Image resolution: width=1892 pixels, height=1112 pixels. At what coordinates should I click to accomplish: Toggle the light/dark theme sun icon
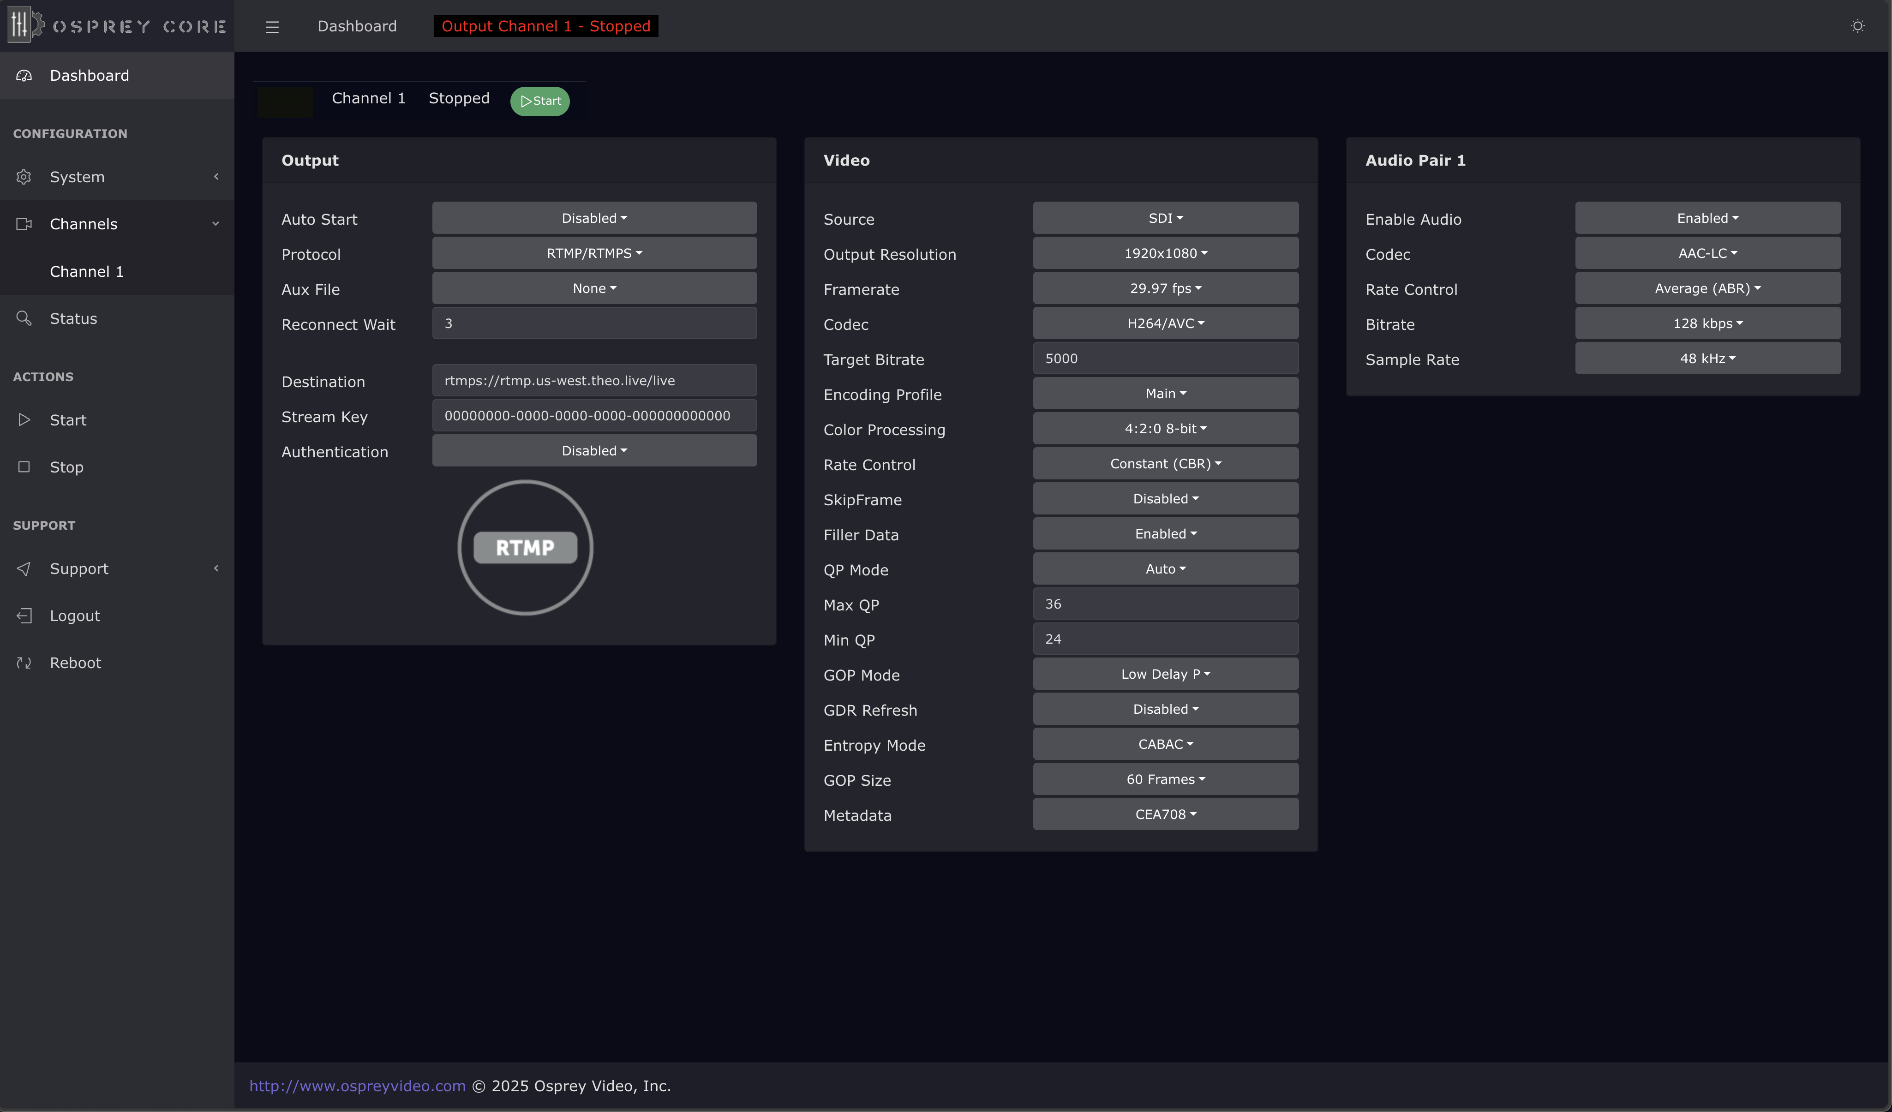(1857, 26)
